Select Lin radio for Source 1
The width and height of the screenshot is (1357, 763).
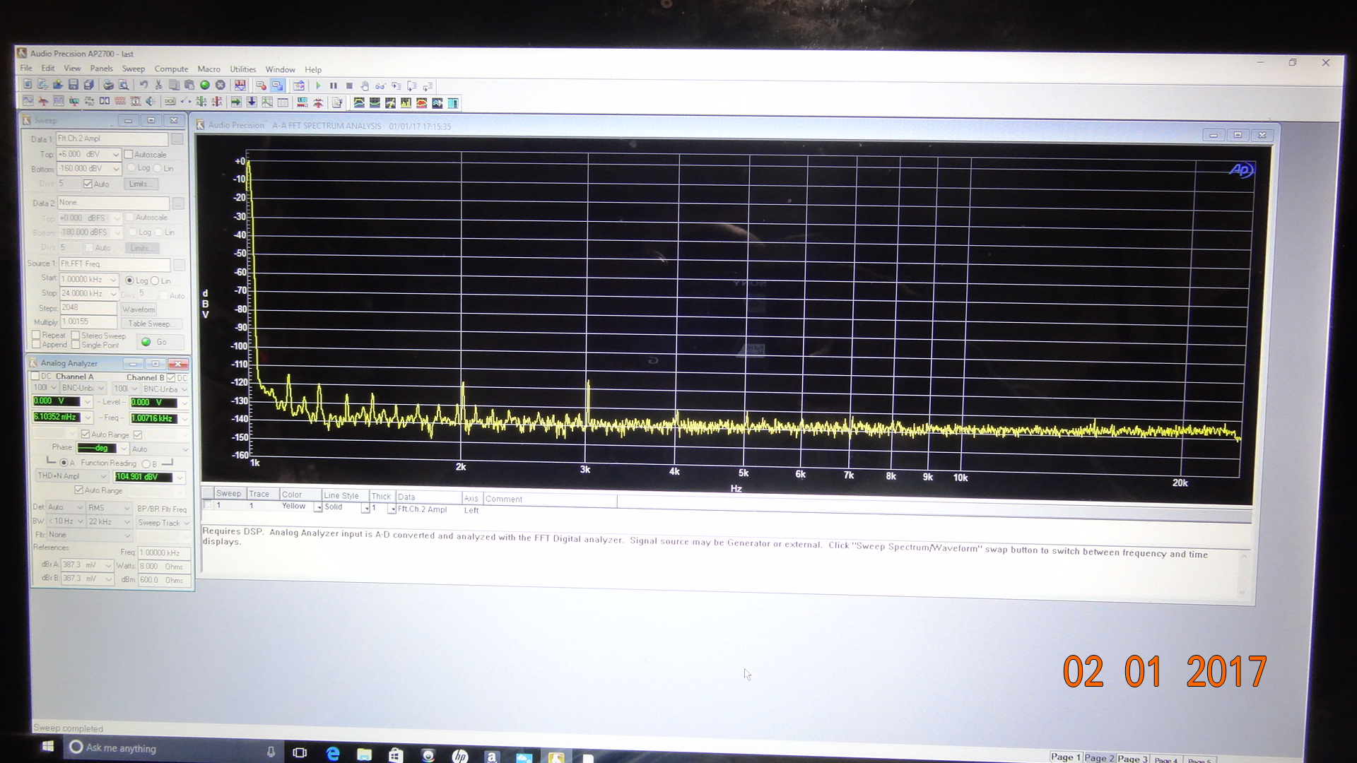tap(155, 281)
